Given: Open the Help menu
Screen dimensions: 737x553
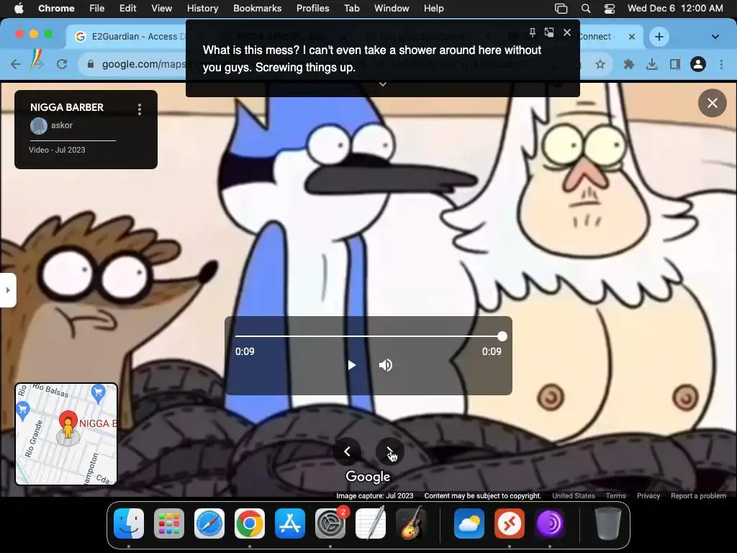Looking at the screenshot, I should [x=433, y=9].
